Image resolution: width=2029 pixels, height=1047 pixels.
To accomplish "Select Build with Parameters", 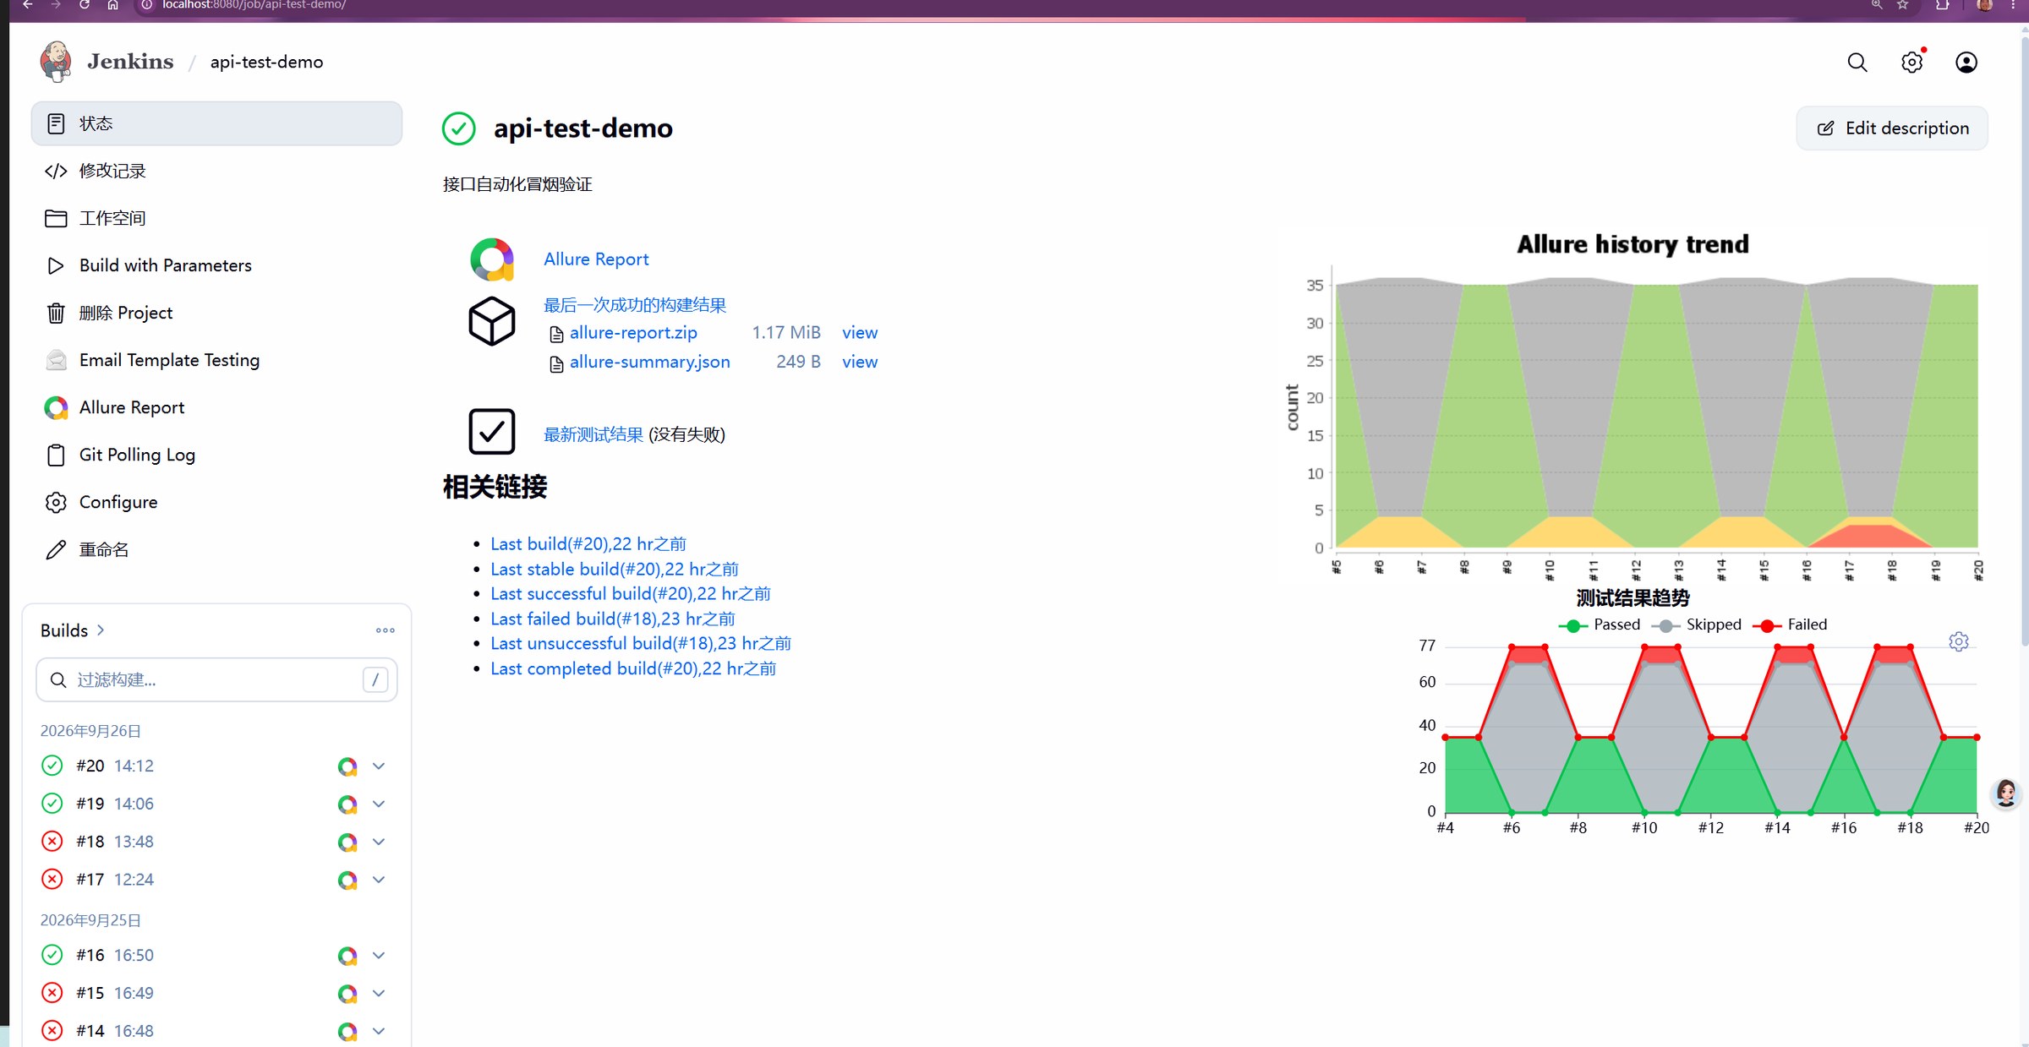I will point(216,265).
